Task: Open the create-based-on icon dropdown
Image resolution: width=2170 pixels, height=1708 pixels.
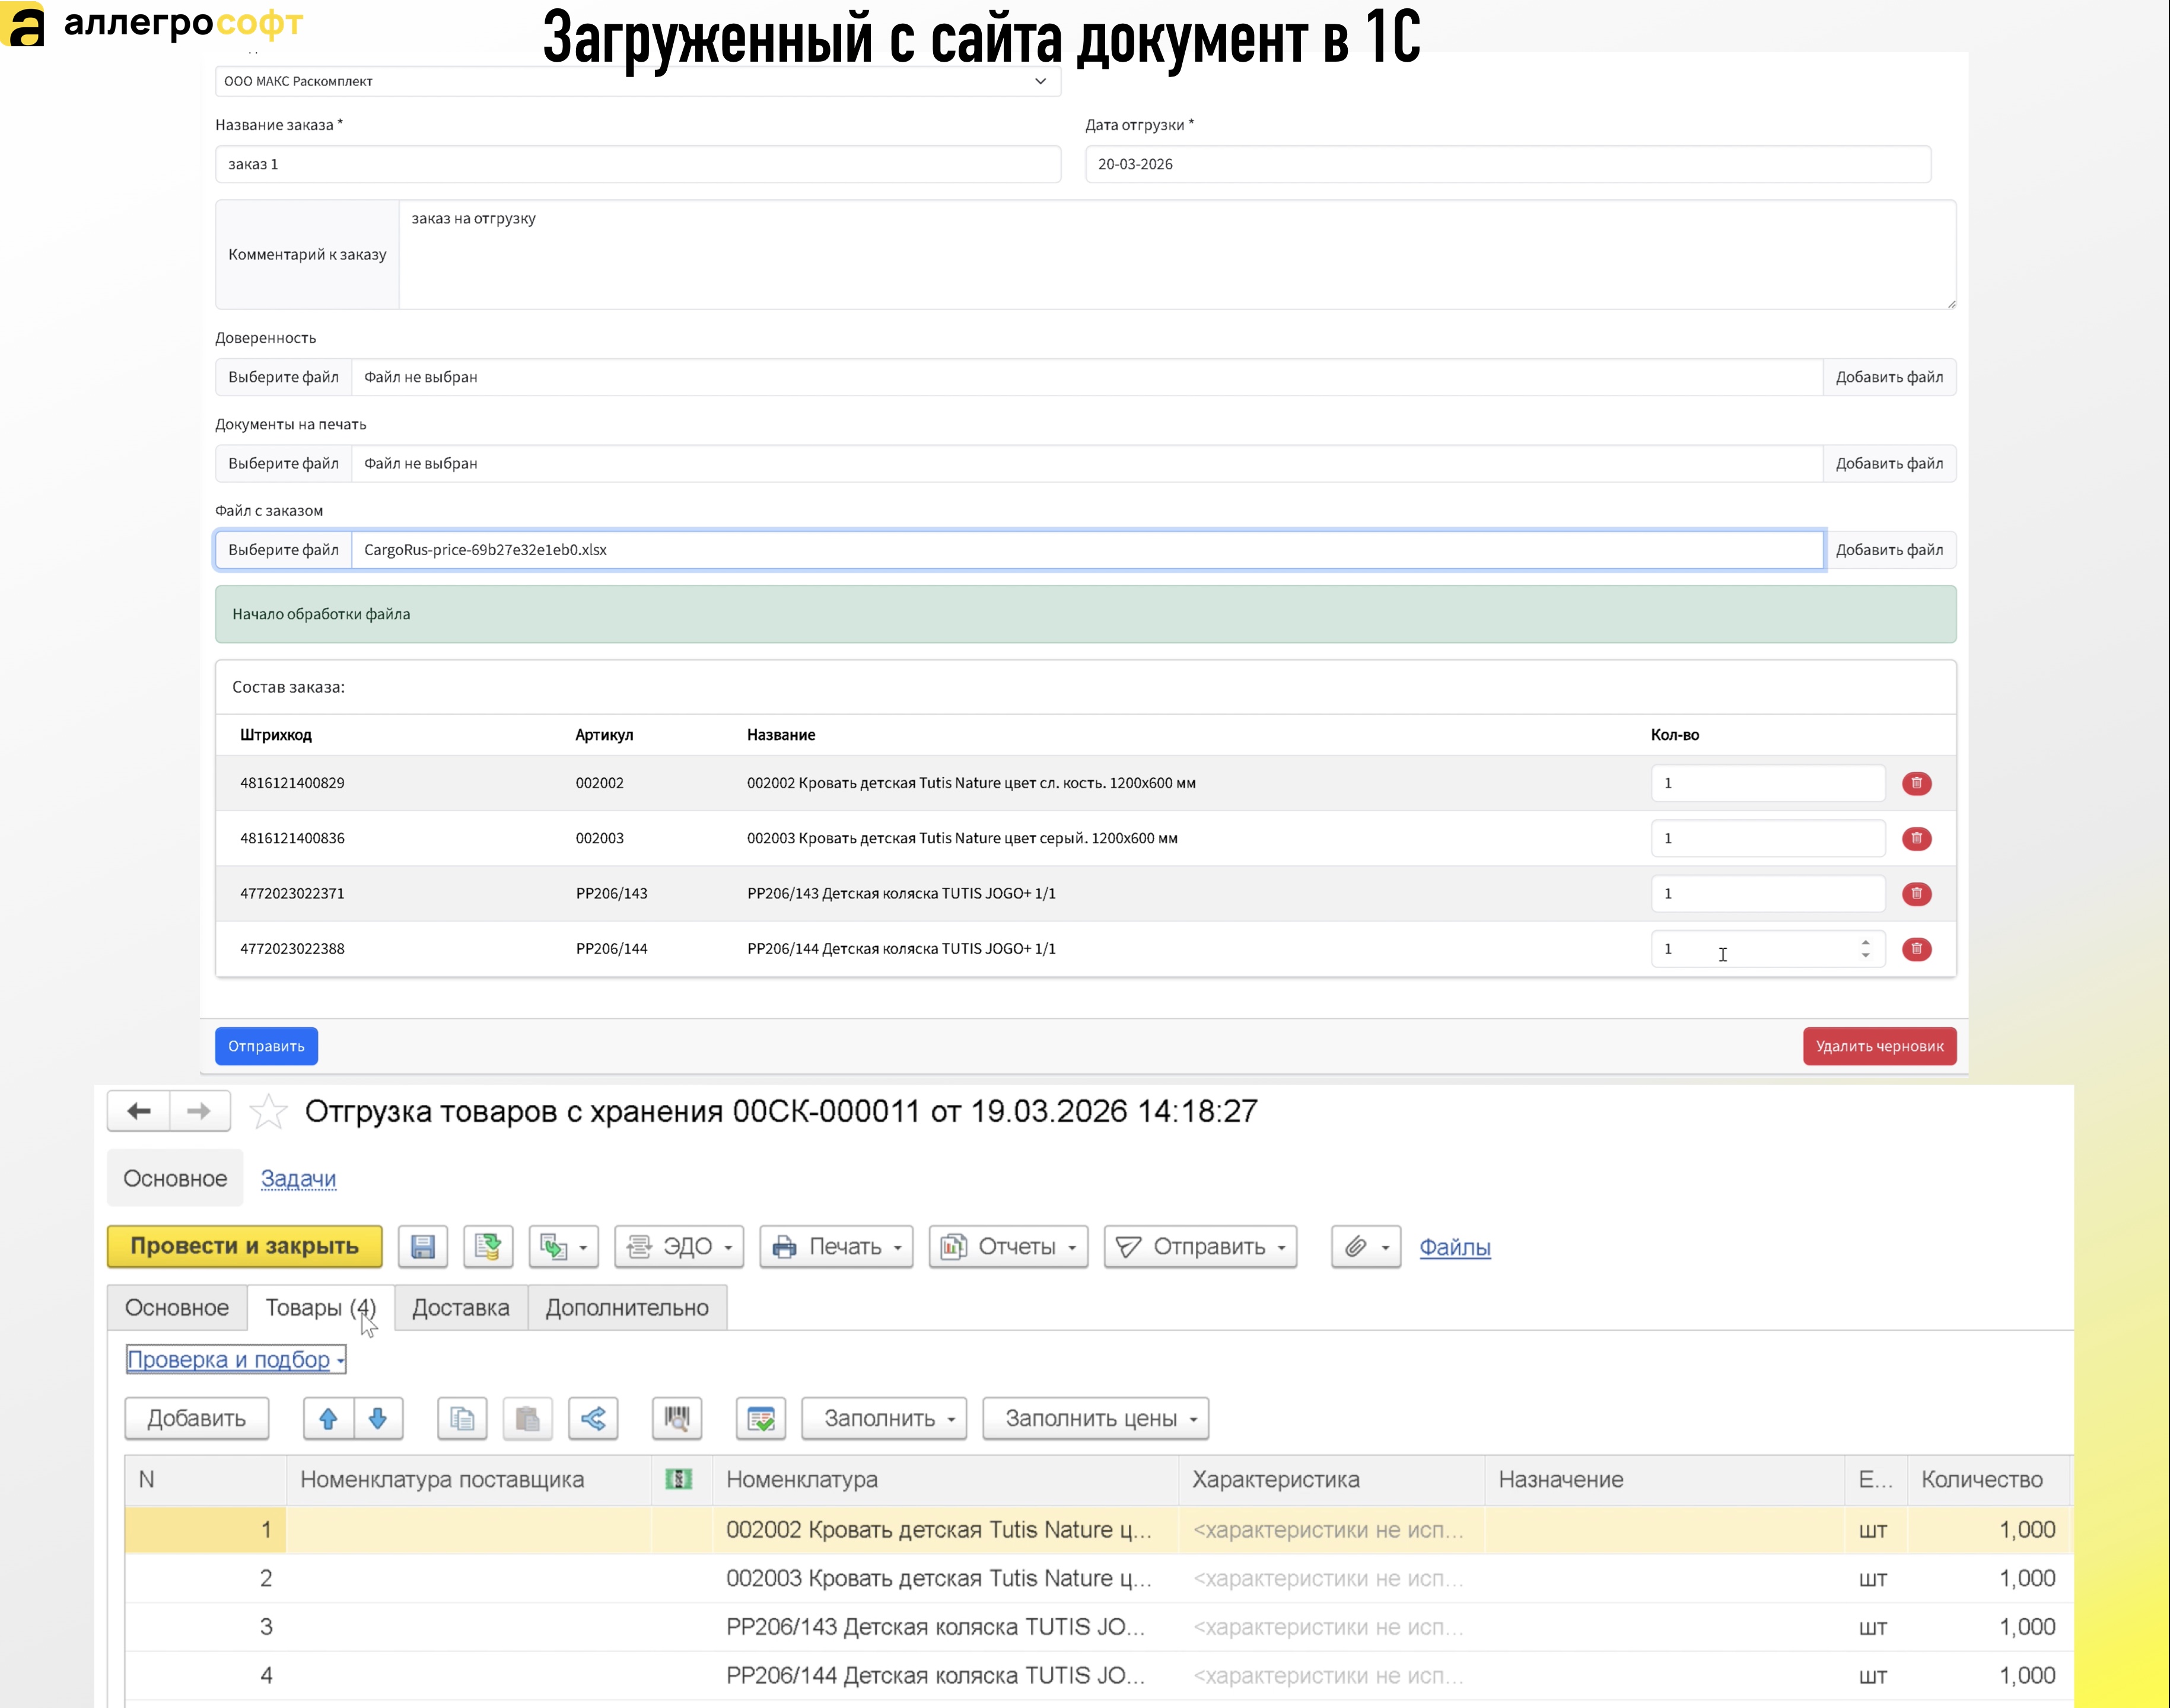Action: coord(564,1247)
